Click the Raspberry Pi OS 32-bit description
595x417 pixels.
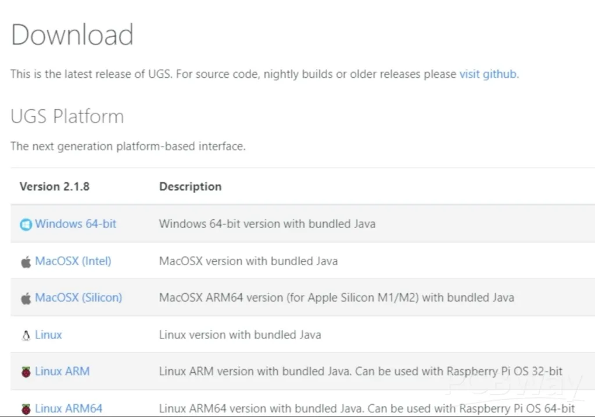point(361,371)
